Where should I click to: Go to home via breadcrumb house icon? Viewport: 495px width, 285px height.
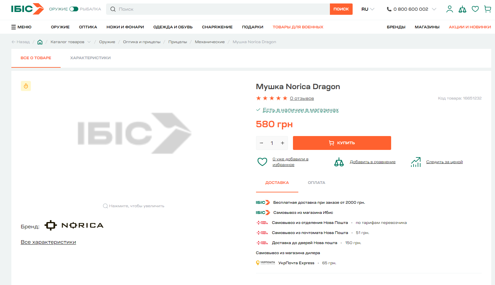40,42
